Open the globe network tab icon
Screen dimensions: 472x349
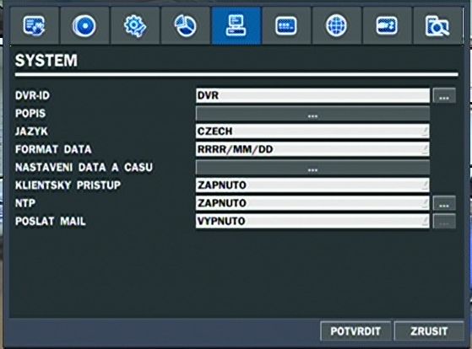[x=337, y=26]
